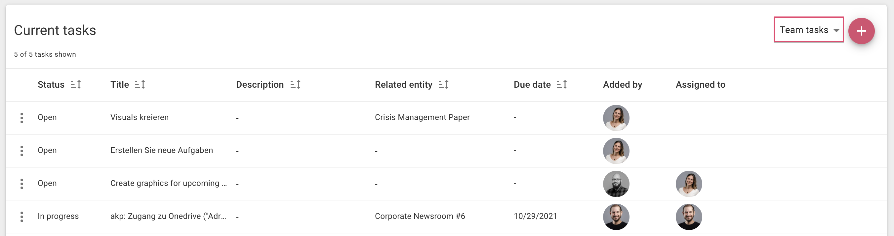Click Assigned to avatar for In progress task

point(689,217)
